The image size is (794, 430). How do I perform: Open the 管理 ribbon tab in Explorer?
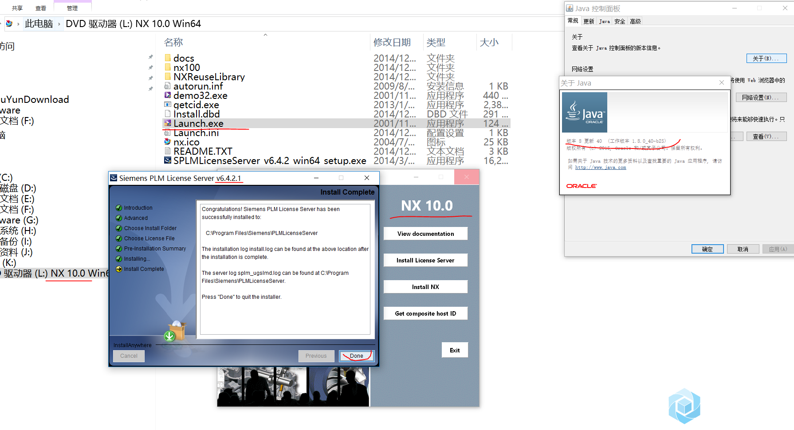(72, 8)
